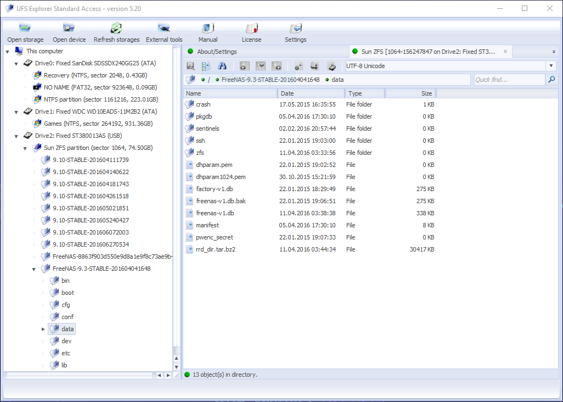The image size is (563, 402).
Task: Click the Quick find input field
Action: (x=509, y=80)
